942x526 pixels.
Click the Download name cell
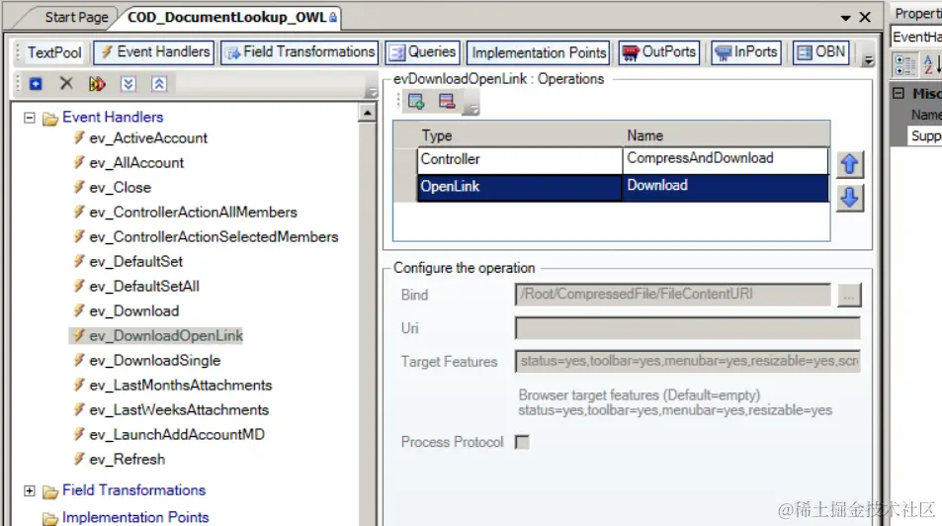tap(726, 186)
